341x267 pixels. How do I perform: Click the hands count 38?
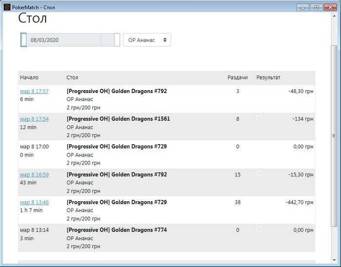click(x=238, y=202)
